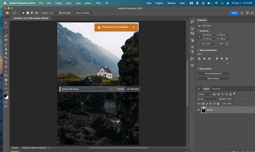
Task: Select the Move tool
Action: [6, 23]
